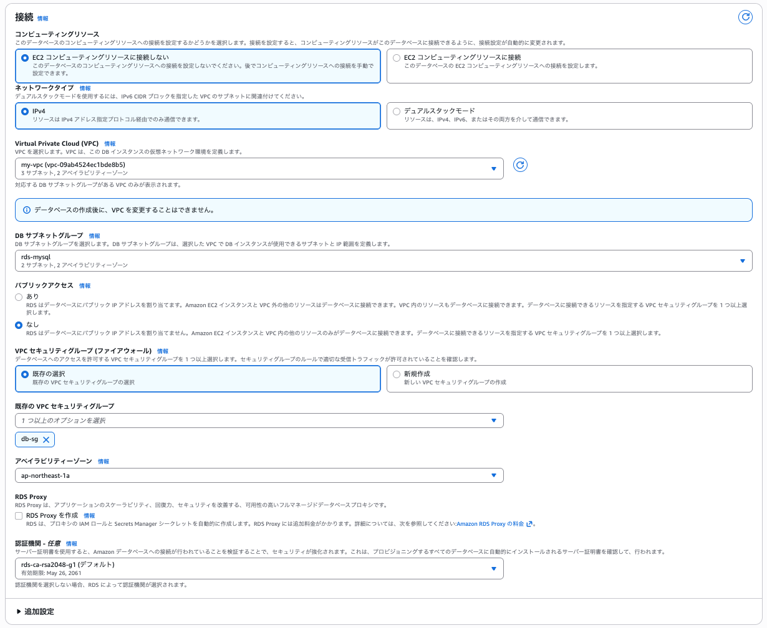Enable the RDS Proxy を作成 checkbox
Viewport: 767px width, 628px height.
click(x=18, y=516)
